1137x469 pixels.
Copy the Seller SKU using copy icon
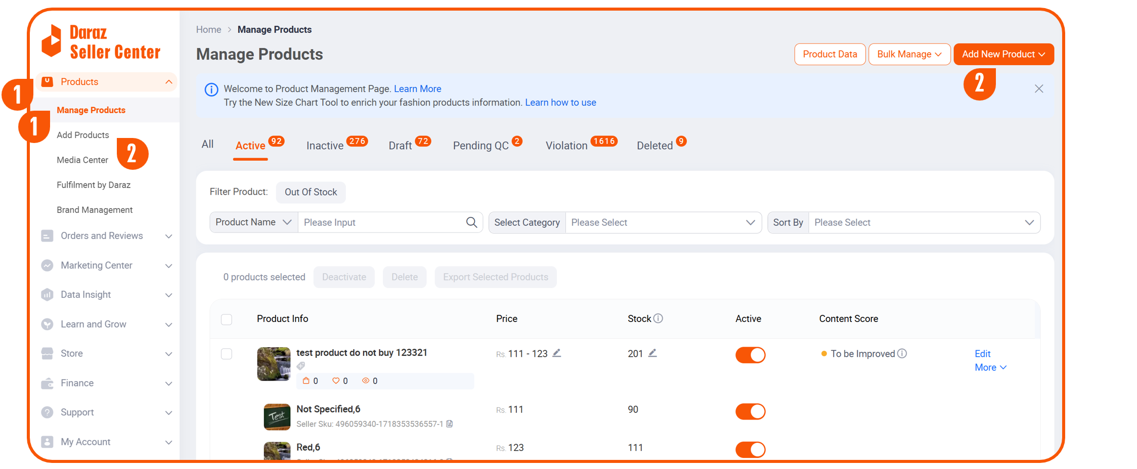[450, 424]
